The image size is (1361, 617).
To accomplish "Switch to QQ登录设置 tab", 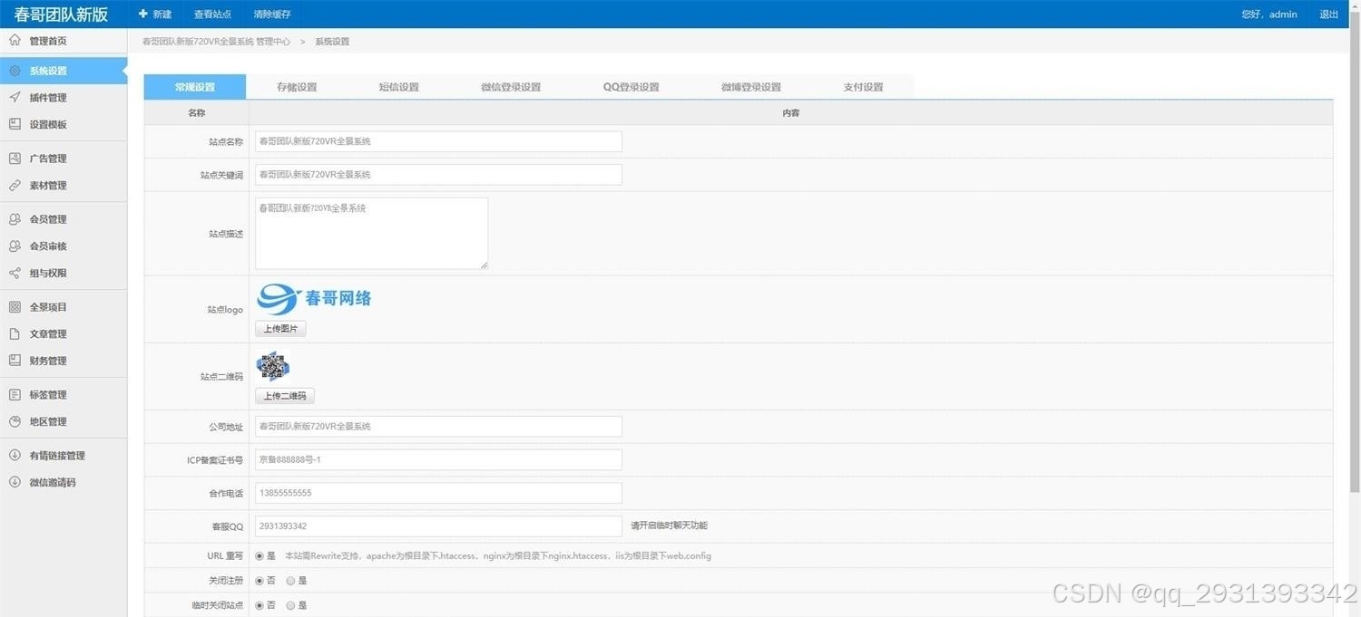I will (x=631, y=87).
